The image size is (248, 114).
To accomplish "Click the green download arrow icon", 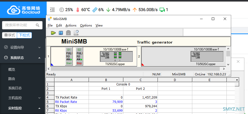I will click(x=108, y=10).
